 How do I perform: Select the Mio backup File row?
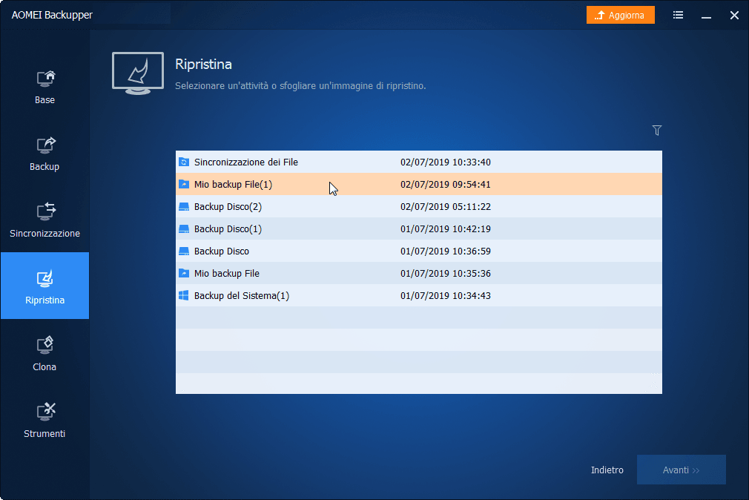pyautogui.click(x=419, y=273)
